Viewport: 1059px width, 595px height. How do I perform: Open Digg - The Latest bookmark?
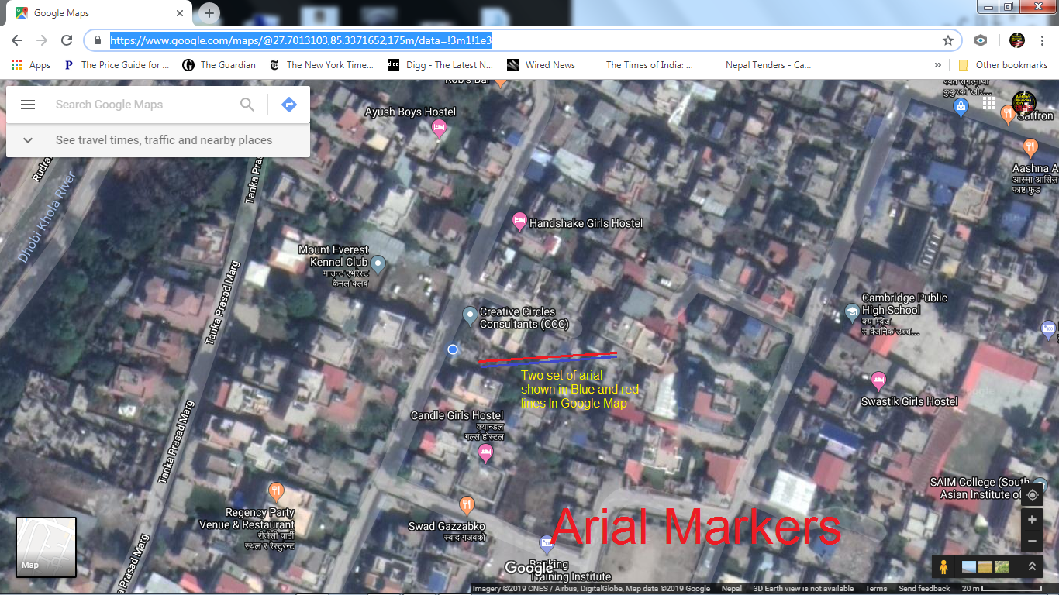pos(440,65)
